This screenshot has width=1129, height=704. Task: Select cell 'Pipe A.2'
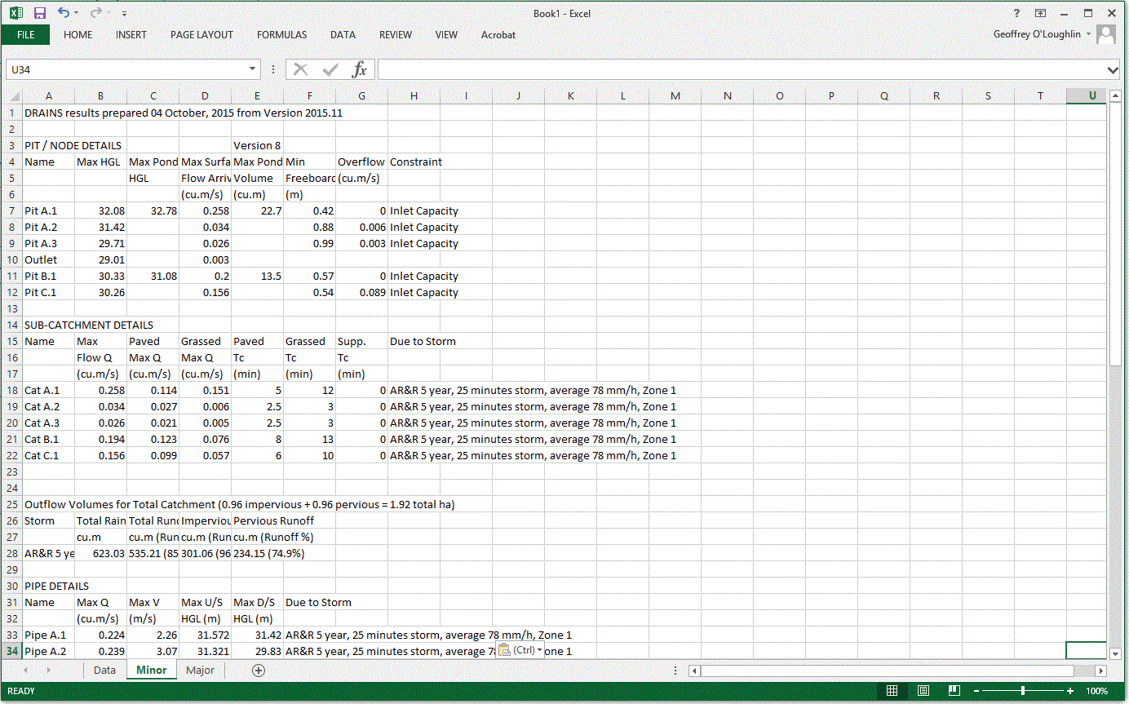[x=49, y=651]
